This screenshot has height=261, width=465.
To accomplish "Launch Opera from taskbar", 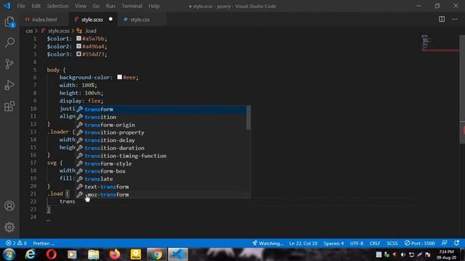I will tap(52, 254).
